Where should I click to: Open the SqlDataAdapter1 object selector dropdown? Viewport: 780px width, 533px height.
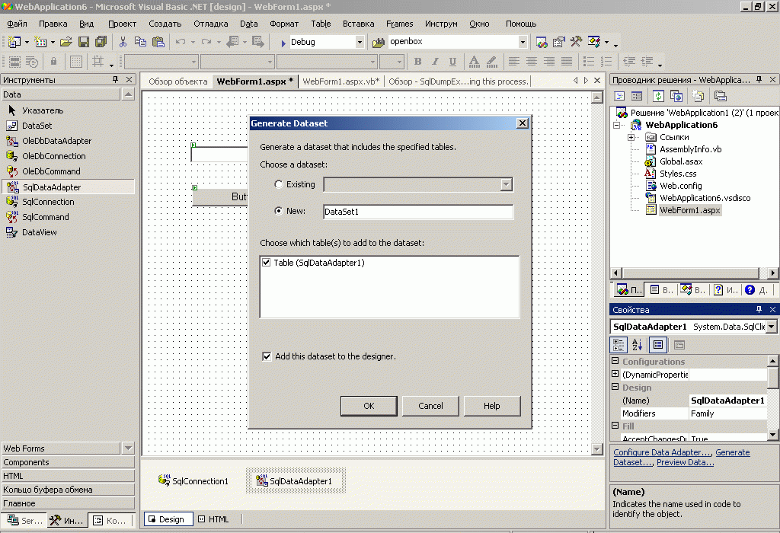[771, 327]
